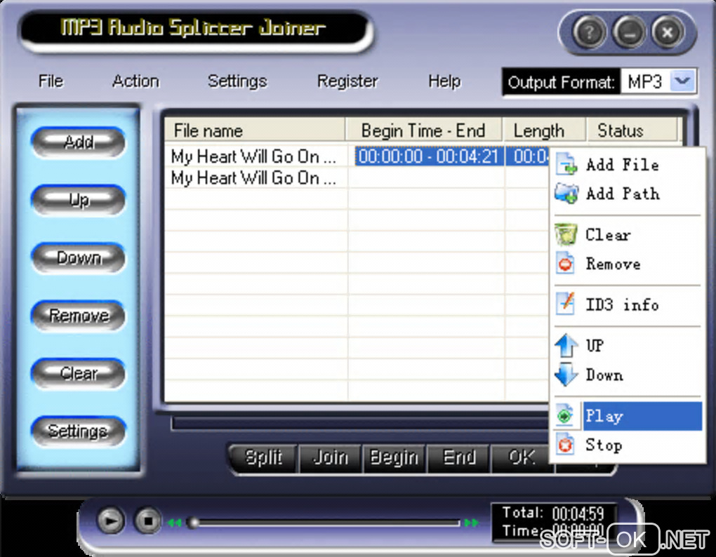
Task: Click the Down arrow icon in menu
Action: (566, 375)
